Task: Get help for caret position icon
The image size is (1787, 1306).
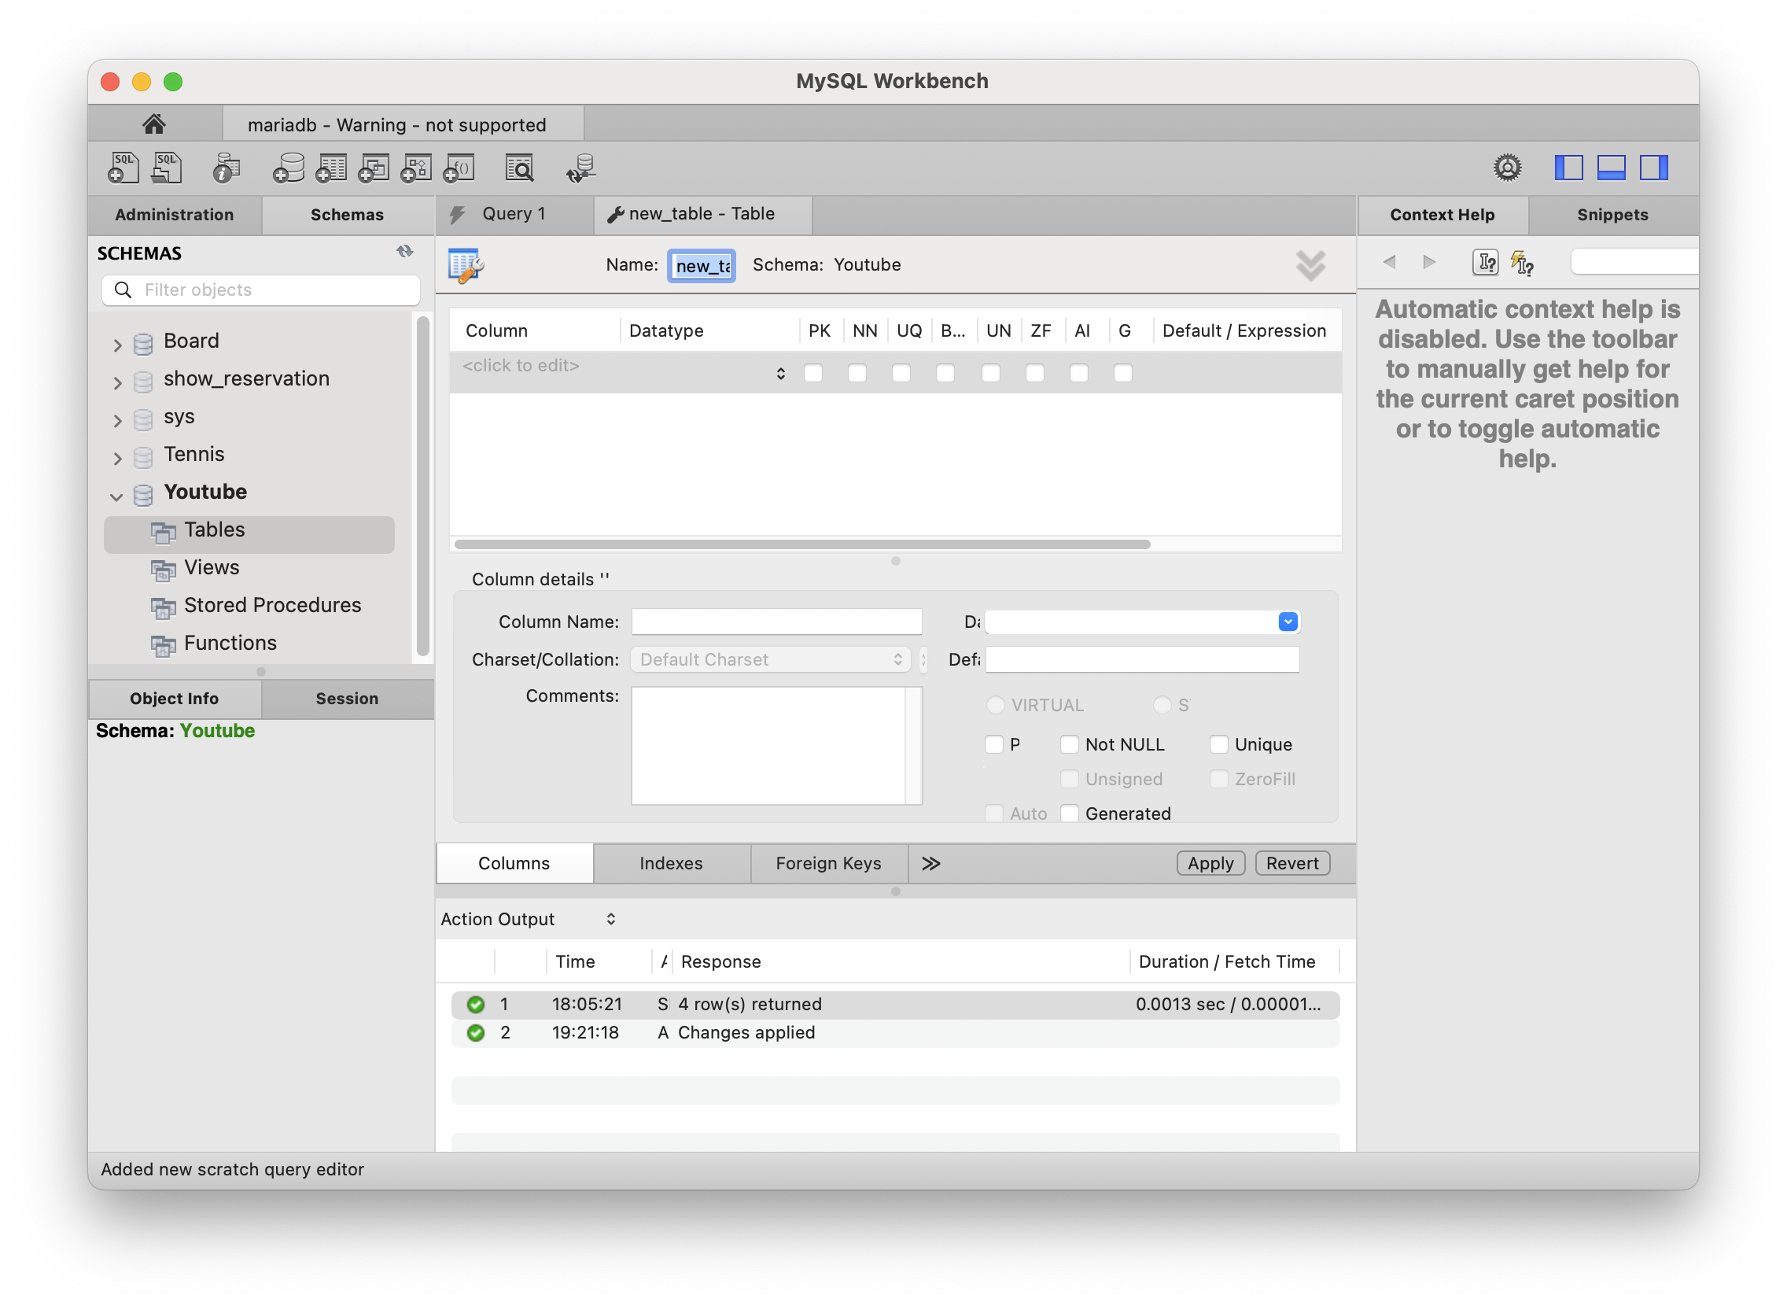Action: click(1487, 262)
